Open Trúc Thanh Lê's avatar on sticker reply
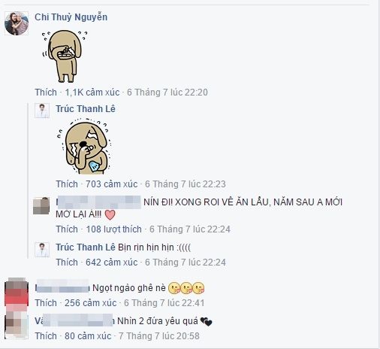Viewport: 380px width, 349px height. 42,111
